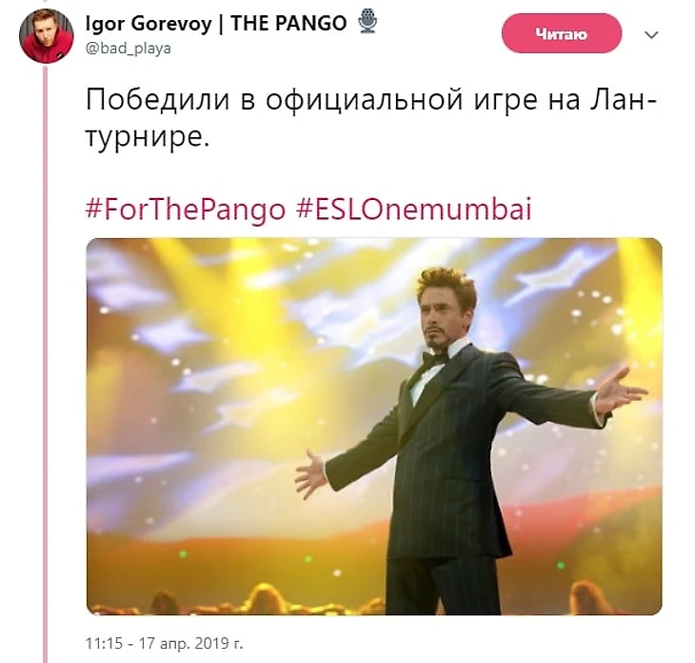Click the date 17 апр. 2019 г.
The width and height of the screenshot is (695, 663).
[x=191, y=643]
